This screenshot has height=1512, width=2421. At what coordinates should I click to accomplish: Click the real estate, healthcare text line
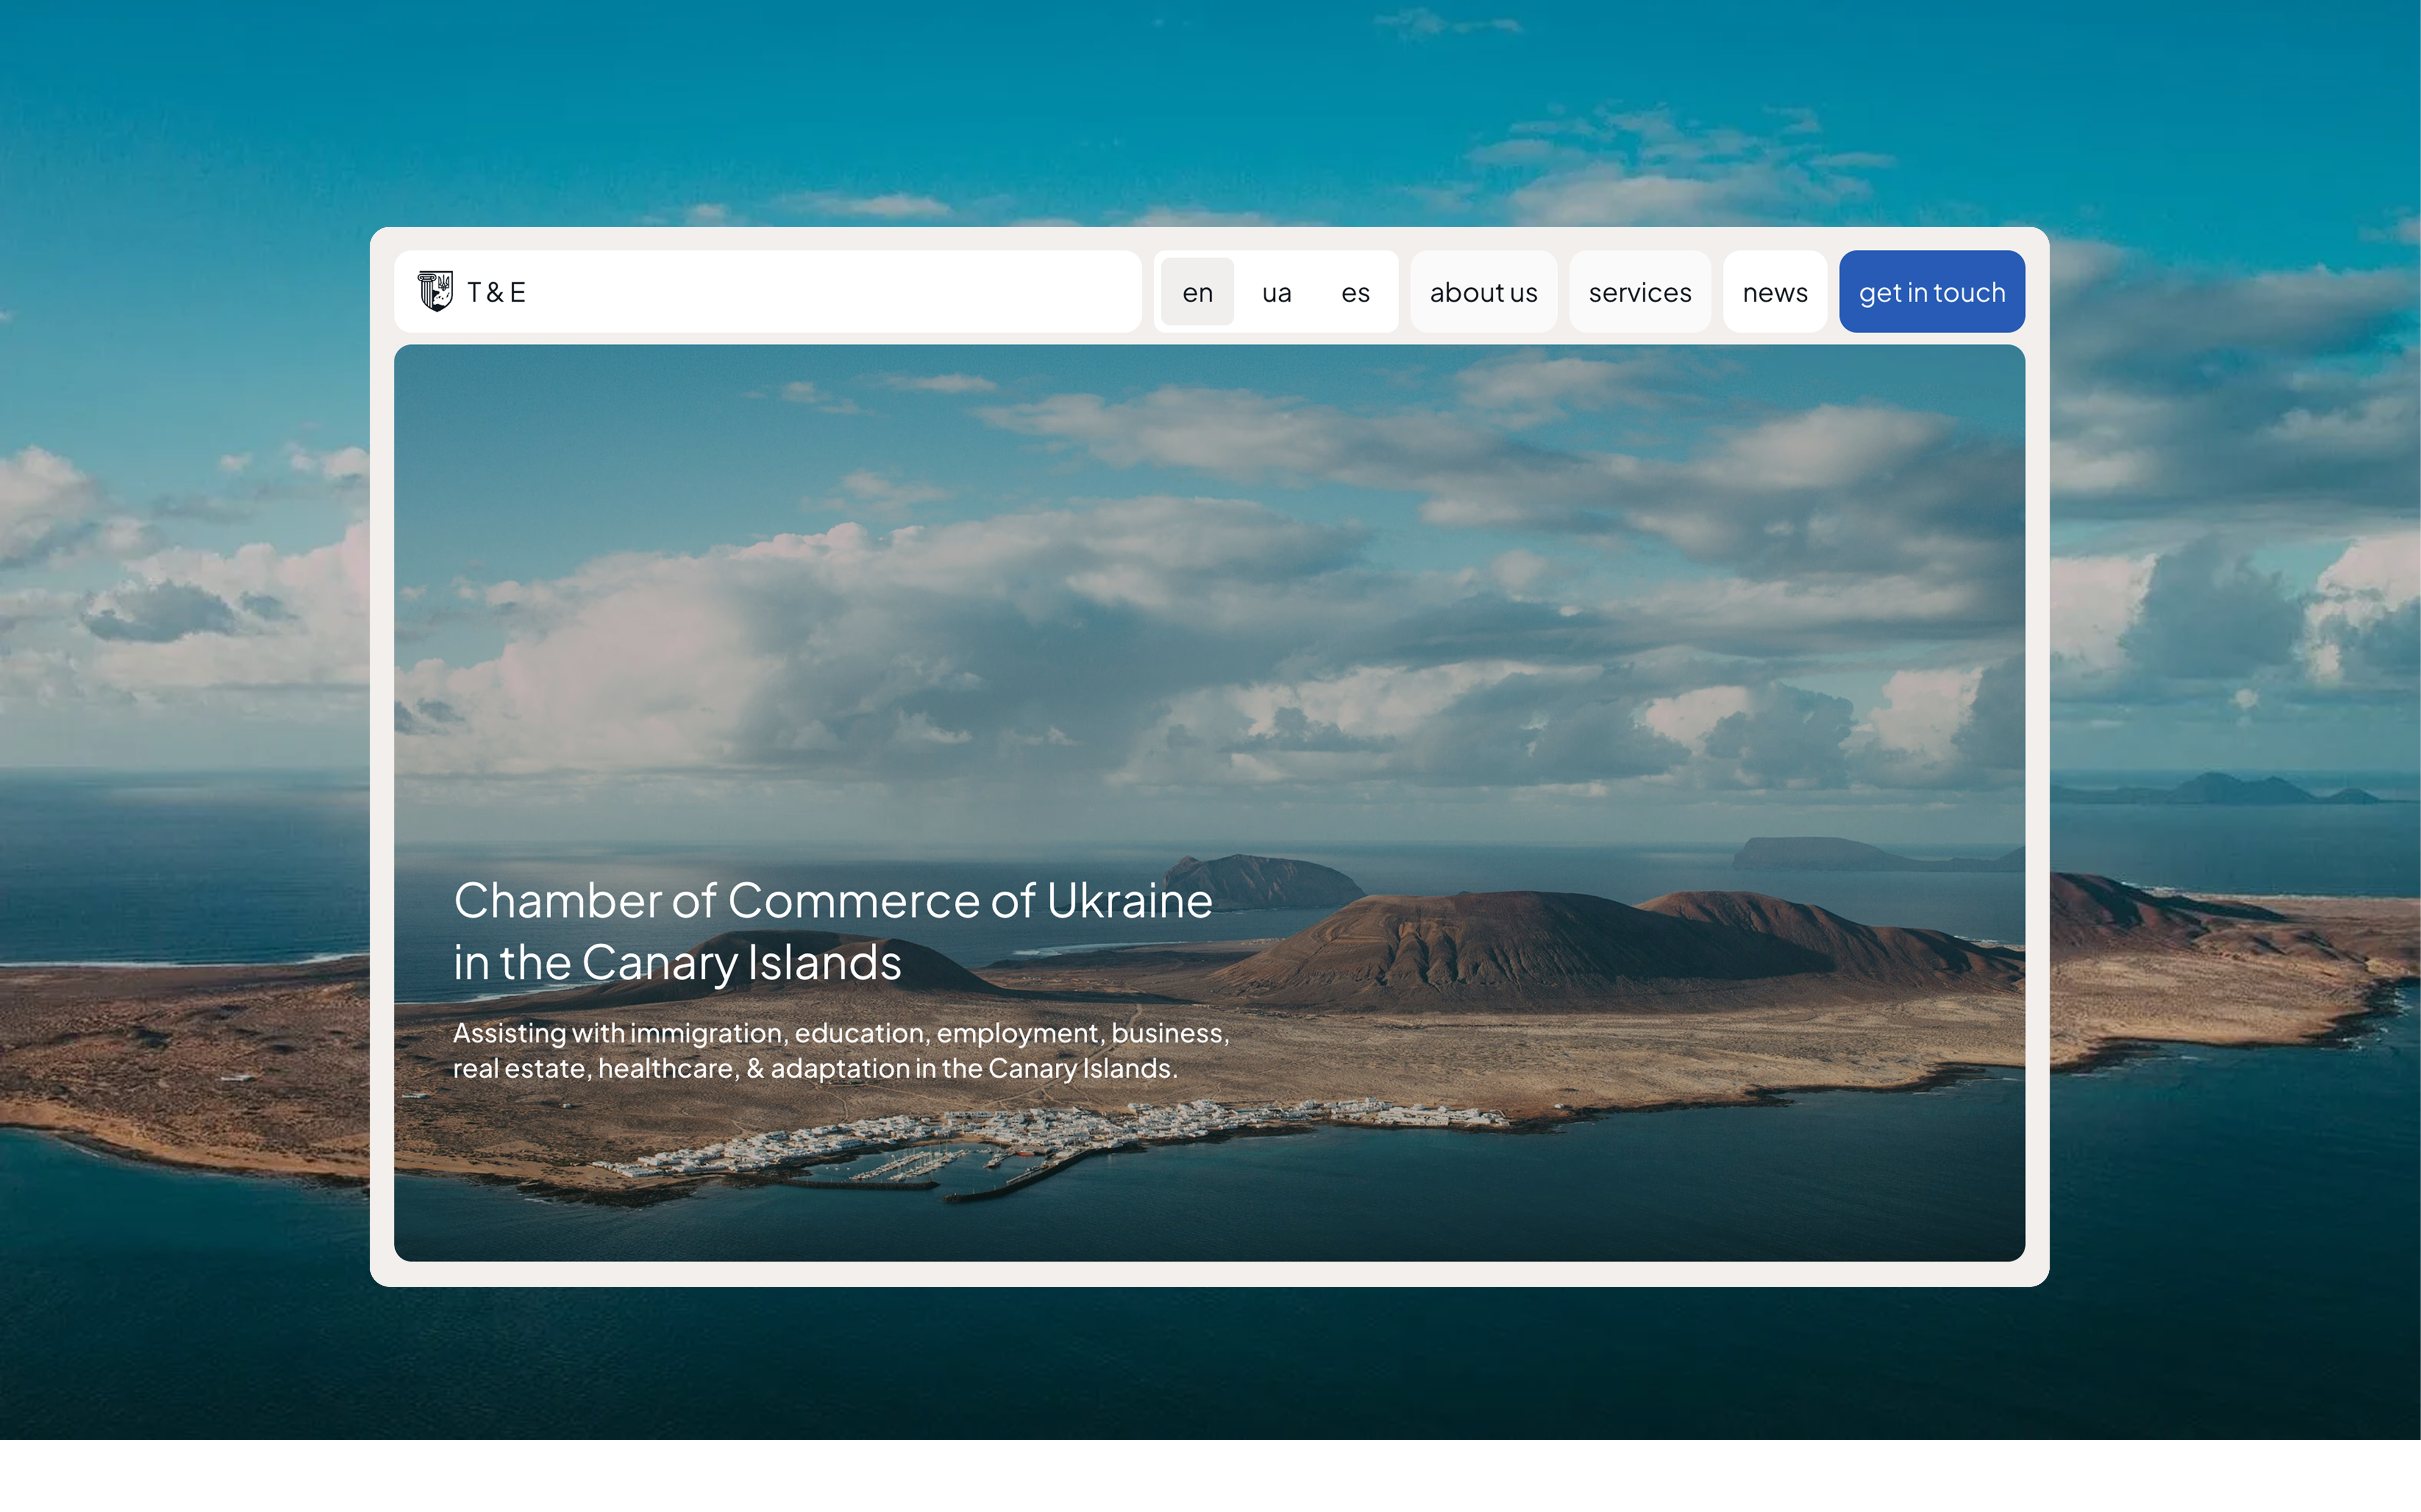(814, 1068)
